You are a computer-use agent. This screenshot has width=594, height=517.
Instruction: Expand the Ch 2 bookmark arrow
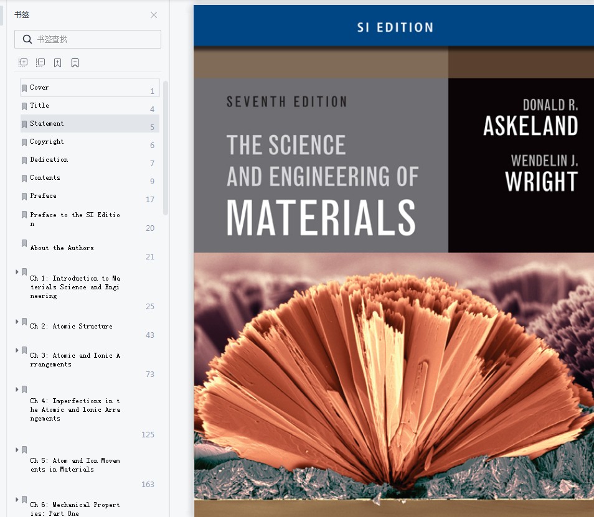pos(17,321)
